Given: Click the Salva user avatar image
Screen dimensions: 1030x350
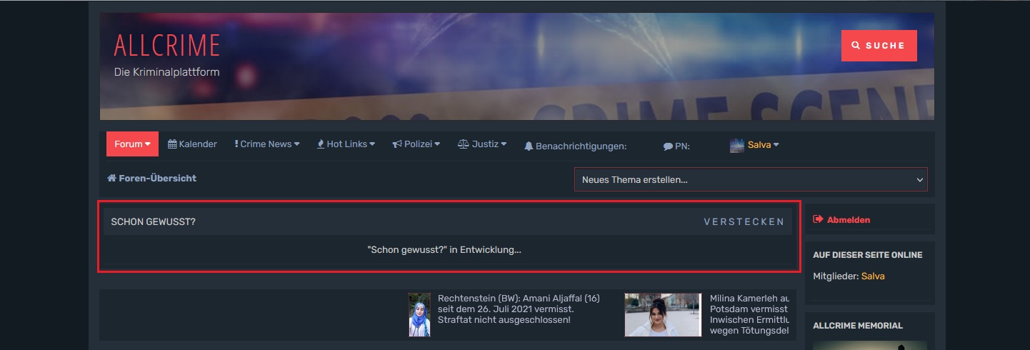Looking at the screenshot, I should (736, 145).
